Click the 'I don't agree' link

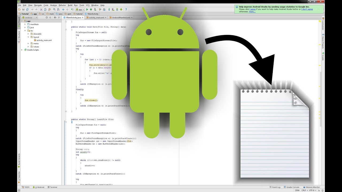(307, 9)
